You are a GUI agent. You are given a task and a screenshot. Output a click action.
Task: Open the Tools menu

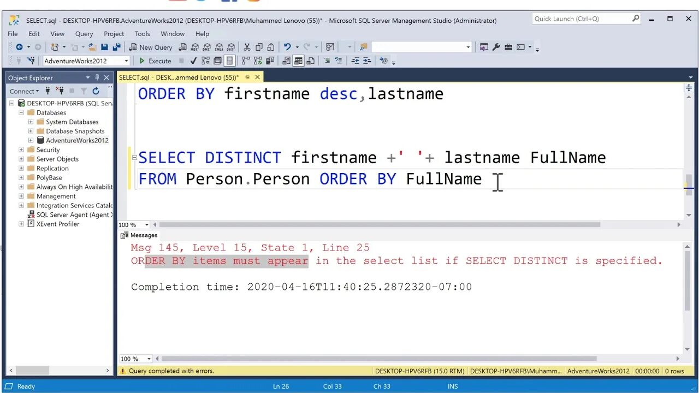142,33
